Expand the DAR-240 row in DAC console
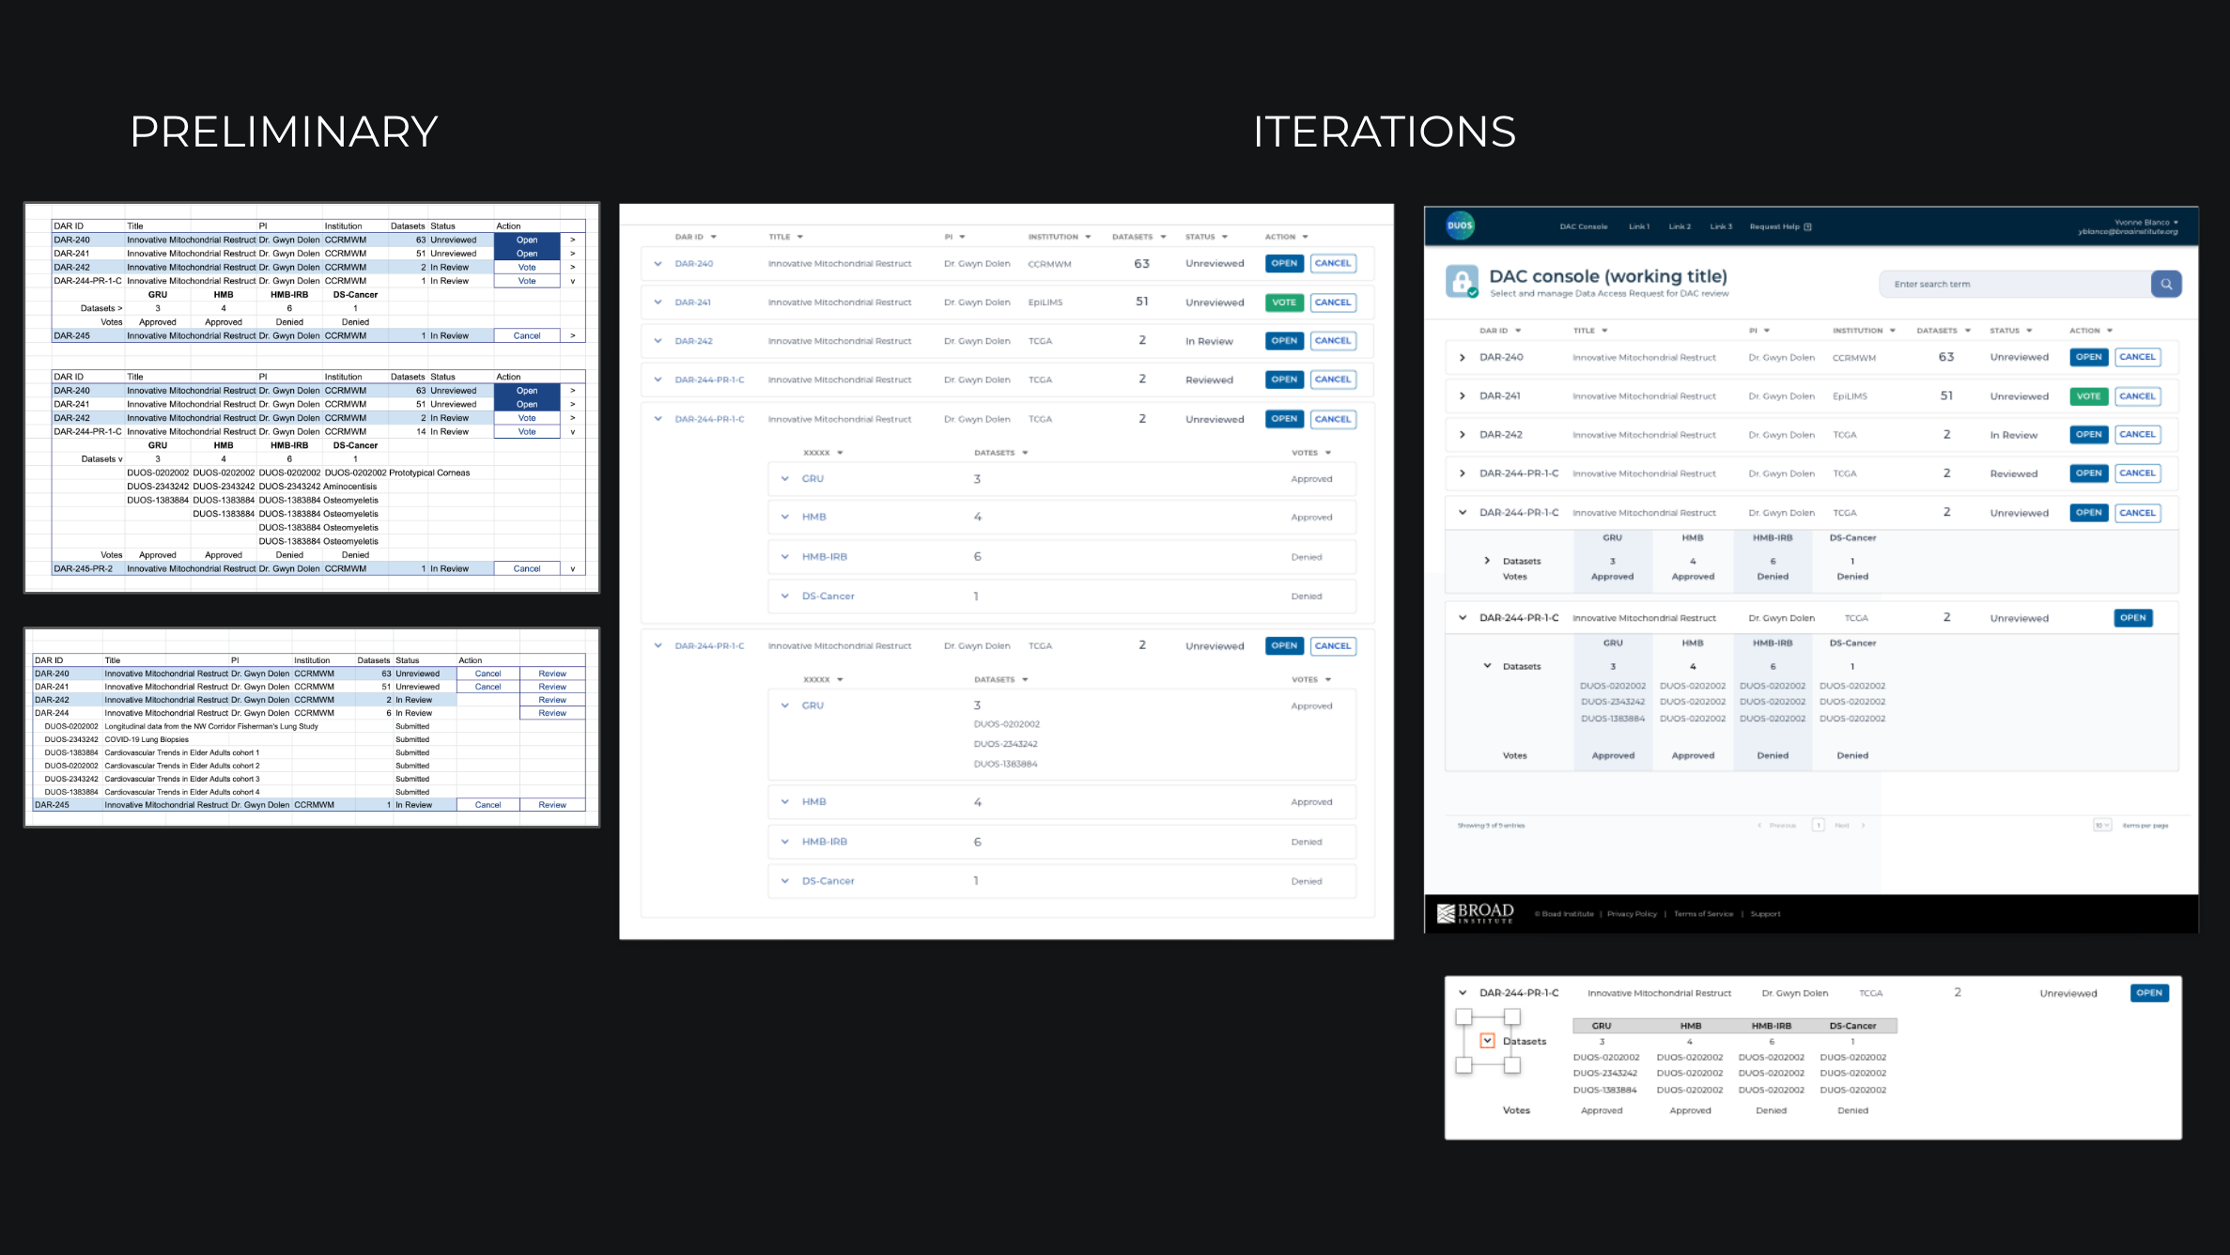2230x1255 pixels. 1463,358
